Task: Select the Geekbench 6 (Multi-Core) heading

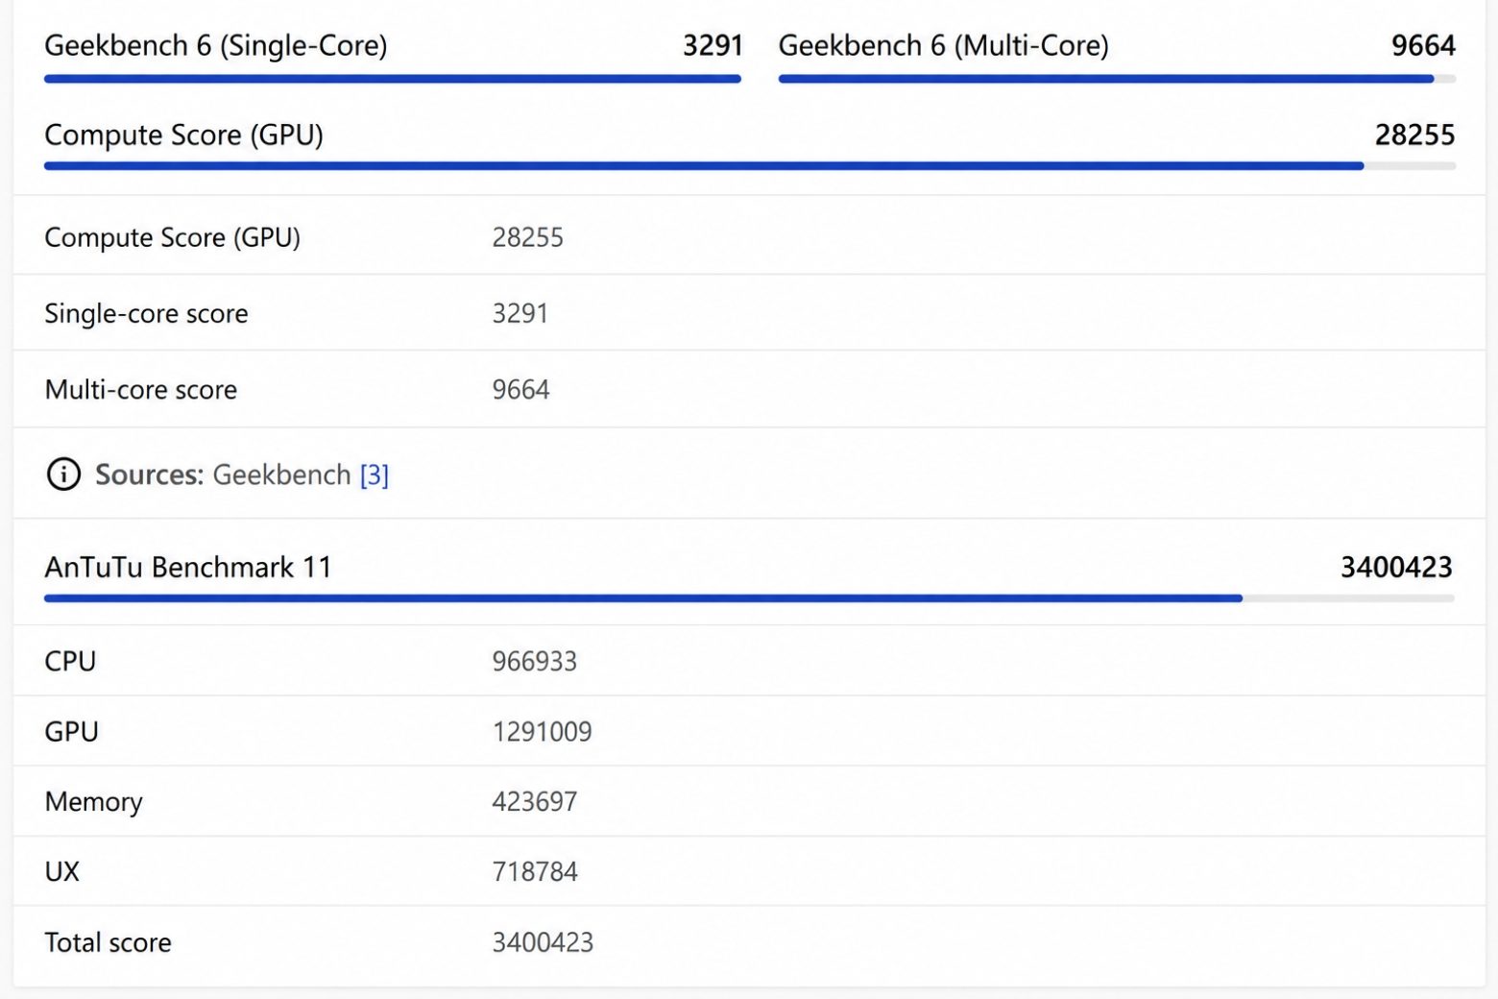Action: pyautogui.click(x=944, y=45)
